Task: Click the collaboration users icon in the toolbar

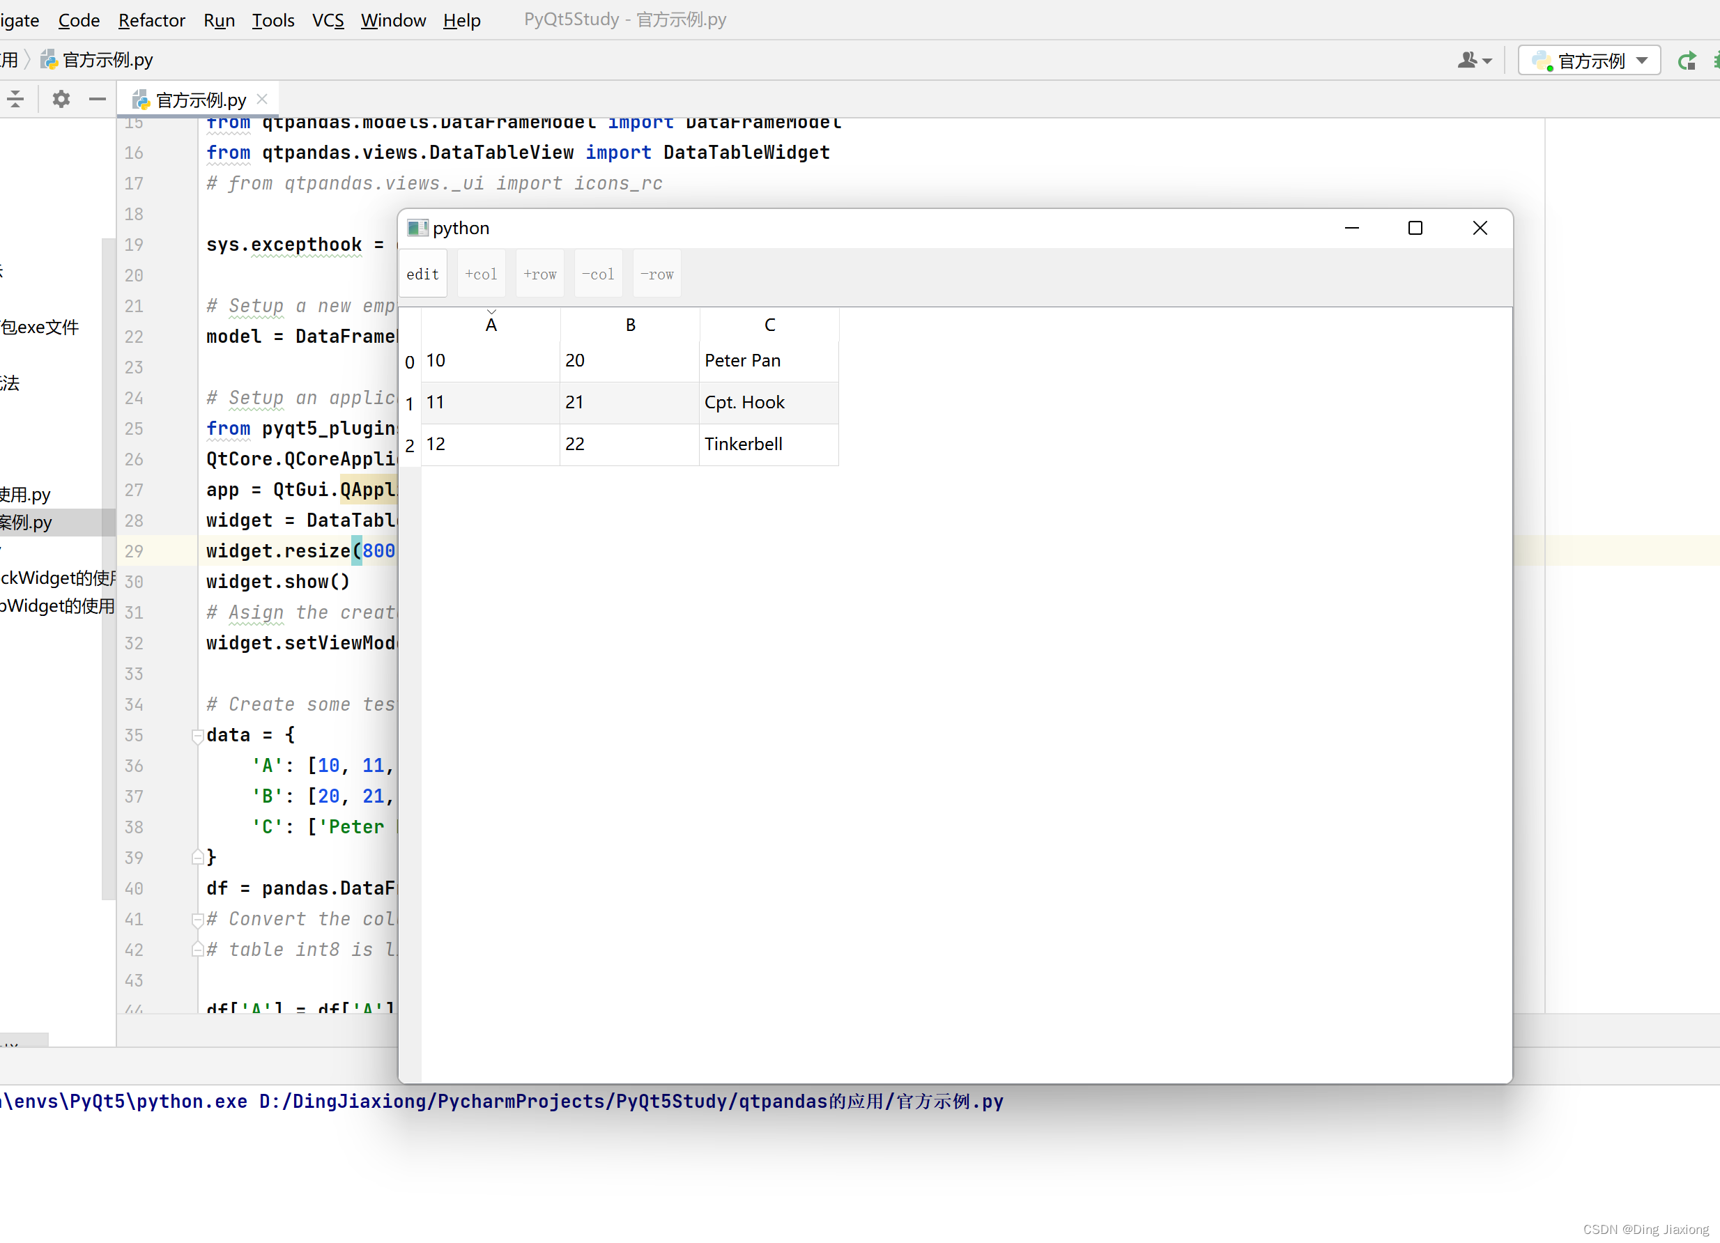Action: coord(1469,60)
